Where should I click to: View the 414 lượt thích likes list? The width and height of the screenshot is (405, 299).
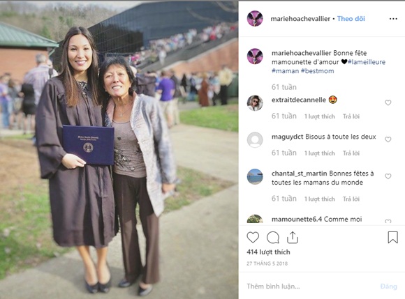tap(268, 252)
